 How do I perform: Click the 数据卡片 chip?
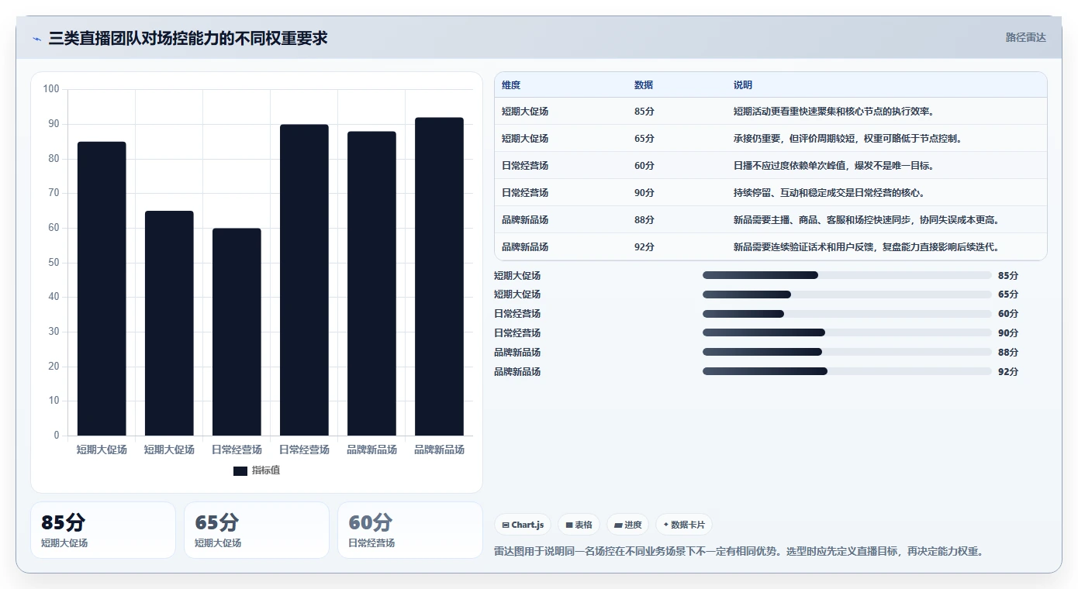(x=684, y=525)
